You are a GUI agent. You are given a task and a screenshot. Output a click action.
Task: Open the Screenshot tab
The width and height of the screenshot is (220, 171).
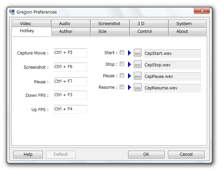click(x=110, y=24)
